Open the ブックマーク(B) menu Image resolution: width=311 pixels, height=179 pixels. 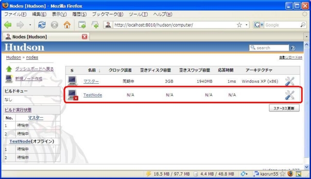108,14
